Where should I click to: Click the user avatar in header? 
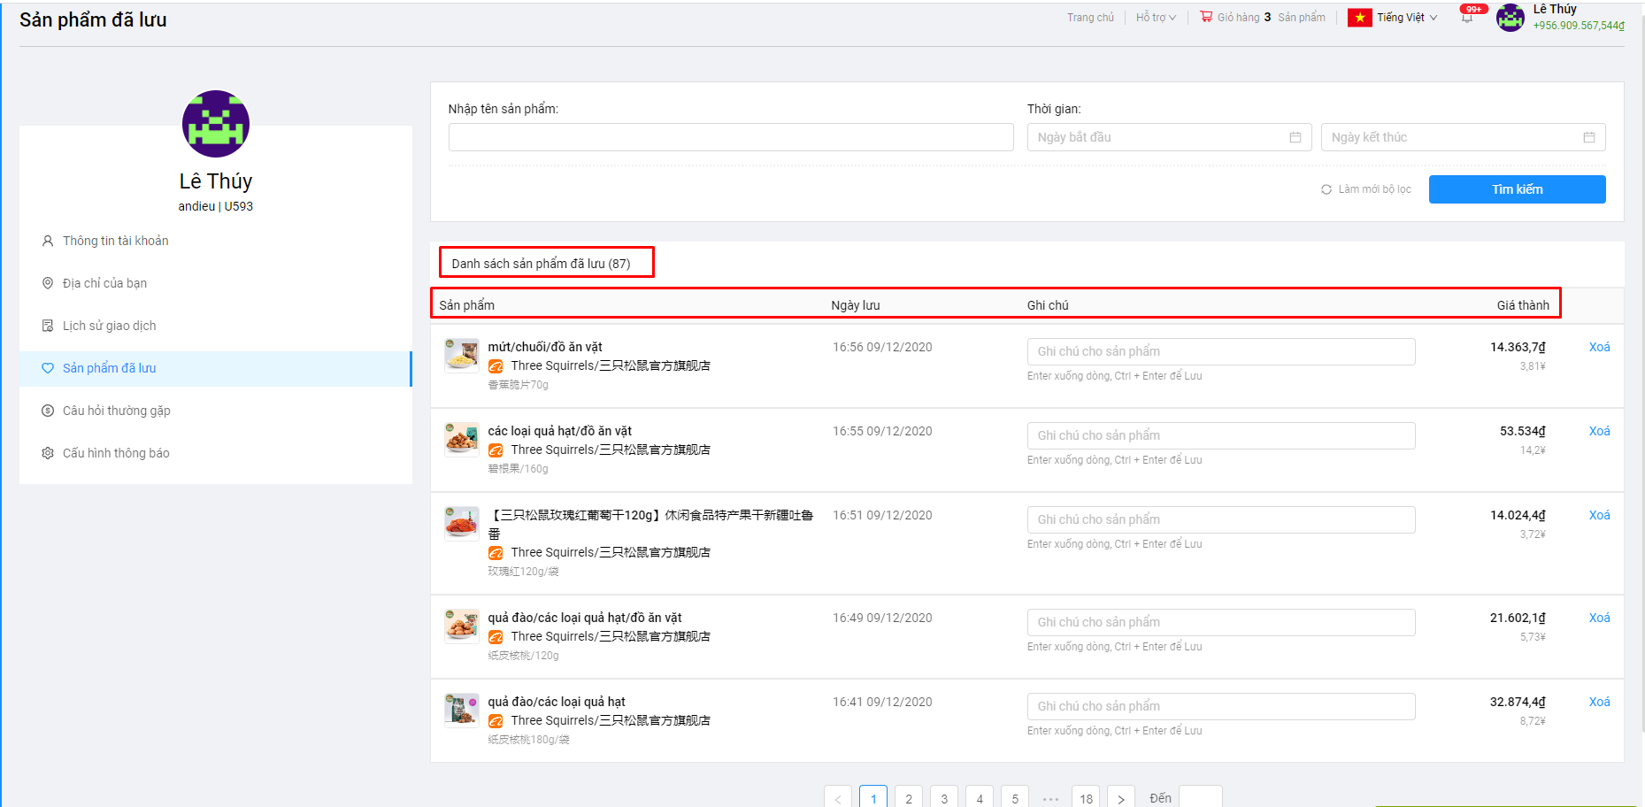click(x=1510, y=18)
